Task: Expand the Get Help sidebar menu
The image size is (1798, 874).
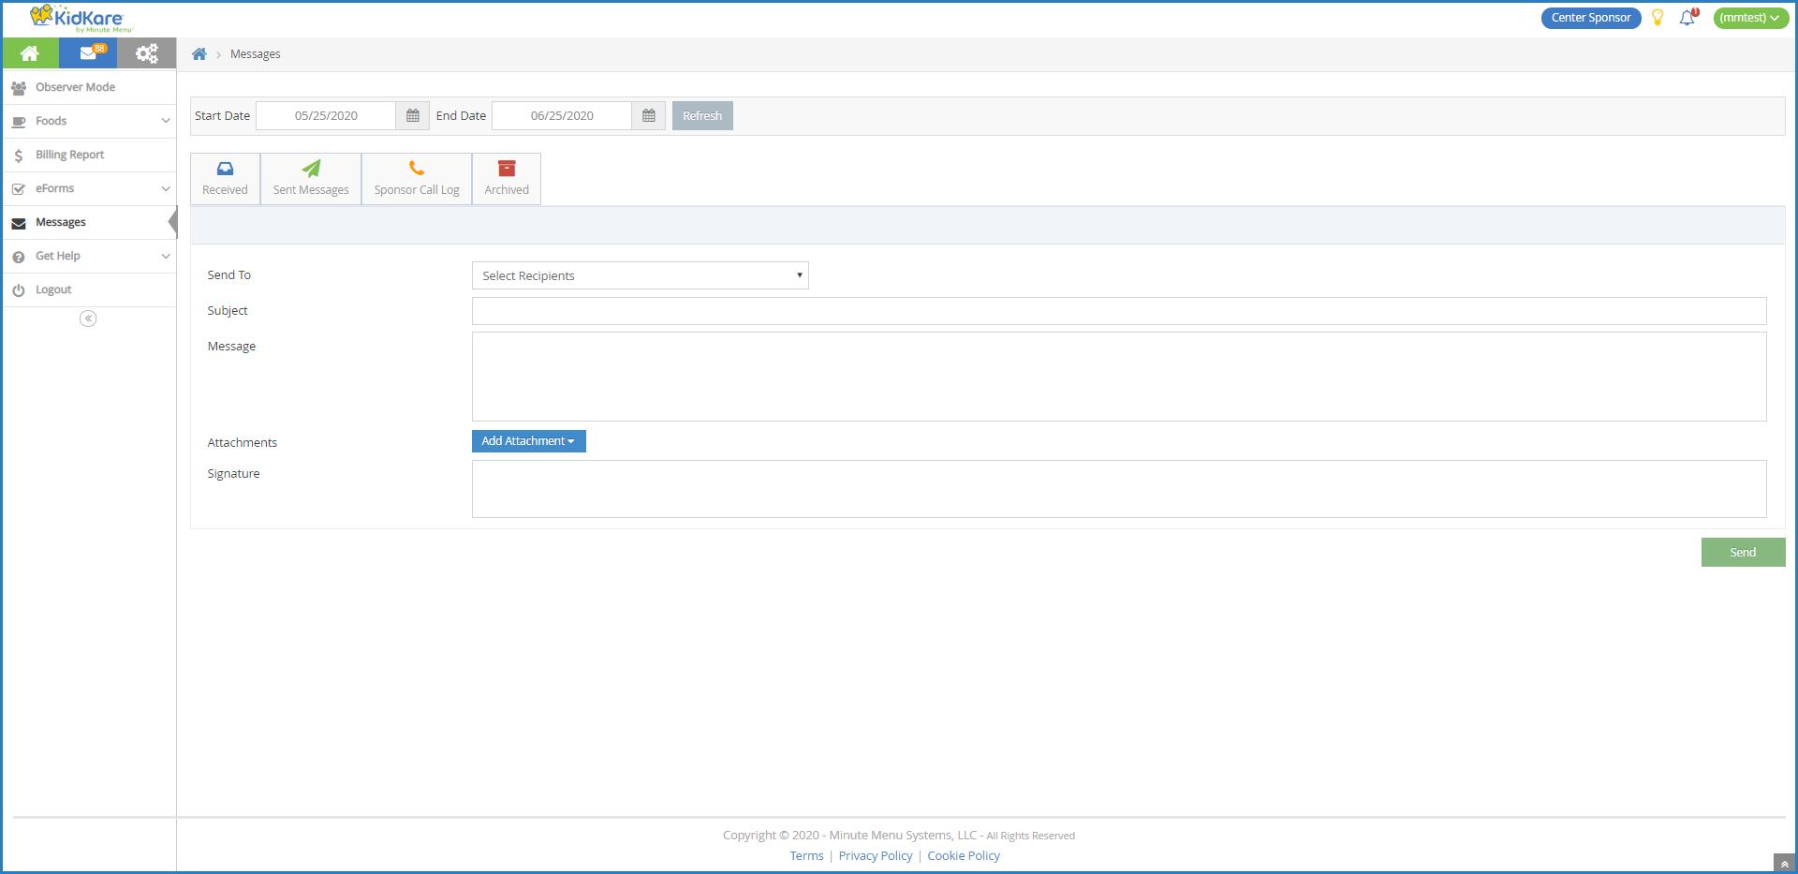Action: click(x=89, y=256)
